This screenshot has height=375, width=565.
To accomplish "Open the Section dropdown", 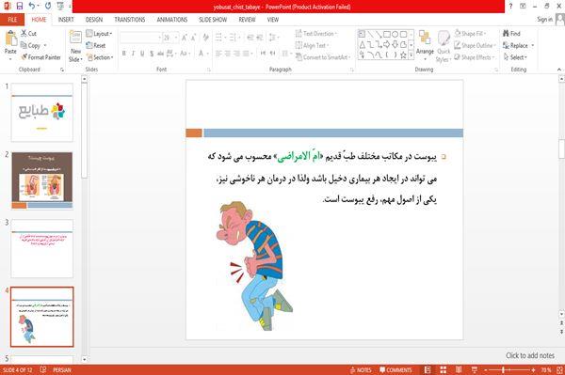I will pos(100,57).
